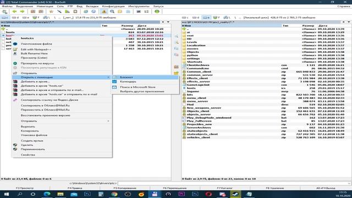352x198 pixels.
Task: Launch Microsoft Edge from taskbar
Action: tap(47, 194)
